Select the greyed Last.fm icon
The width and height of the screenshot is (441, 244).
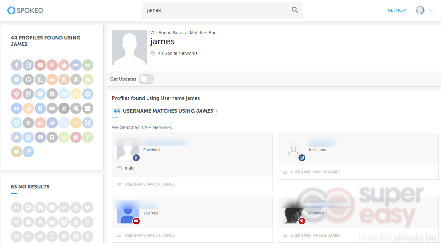click(x=64, y=208)
